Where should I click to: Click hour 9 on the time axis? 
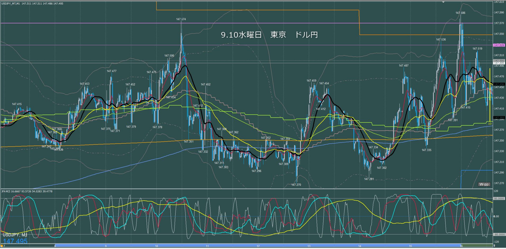106,246
